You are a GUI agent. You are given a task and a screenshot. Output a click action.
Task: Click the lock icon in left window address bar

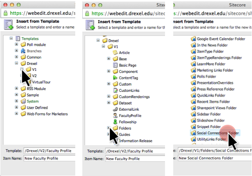pos(5,13)
